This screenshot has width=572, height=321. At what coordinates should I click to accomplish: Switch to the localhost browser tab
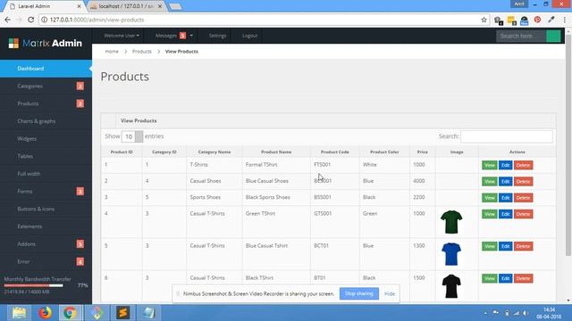click(x=126, y=6)
